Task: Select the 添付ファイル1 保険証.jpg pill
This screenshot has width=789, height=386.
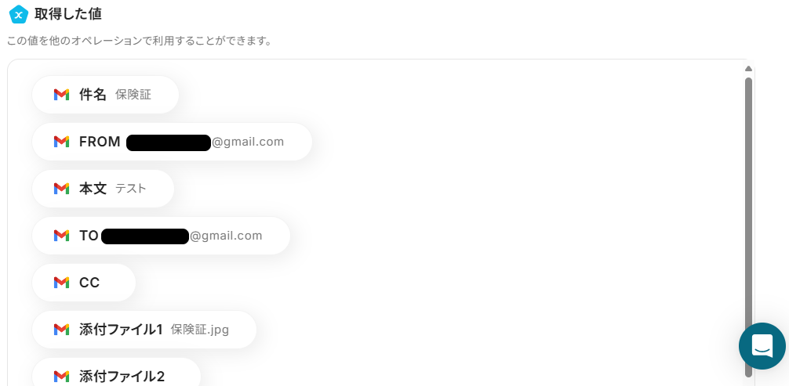Action: [144, 329]
